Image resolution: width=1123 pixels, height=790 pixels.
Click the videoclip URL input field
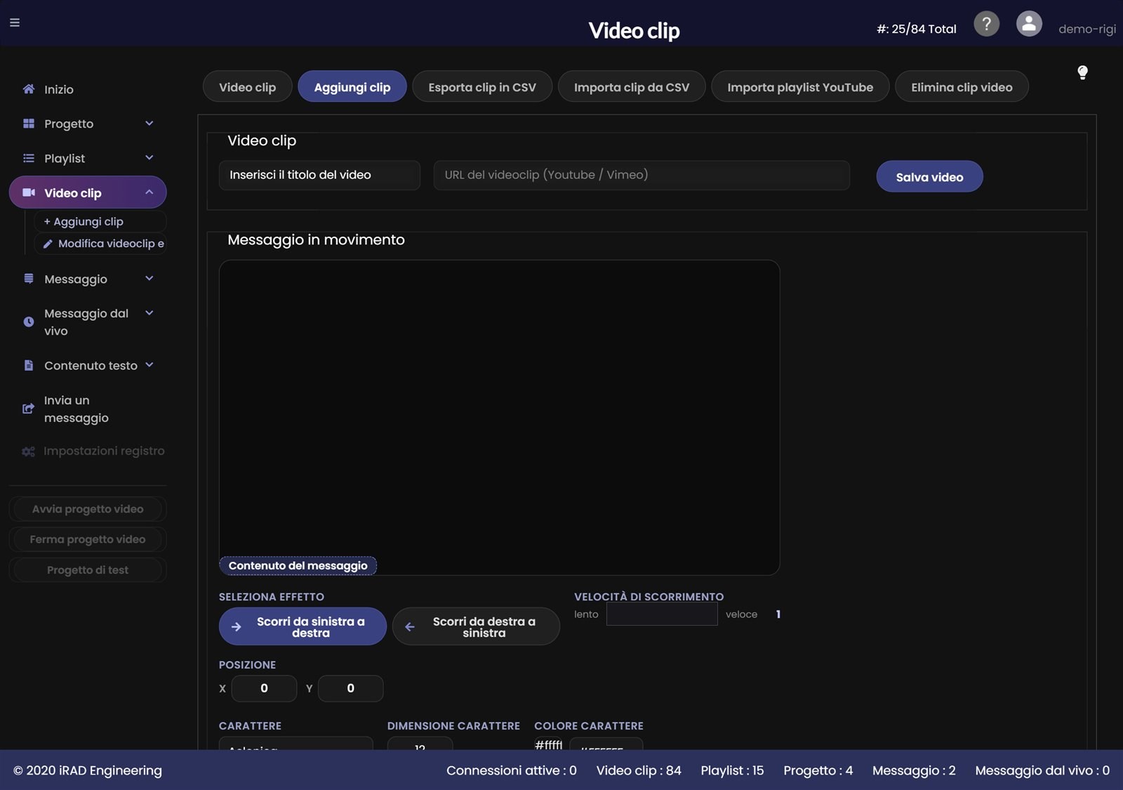642,176
